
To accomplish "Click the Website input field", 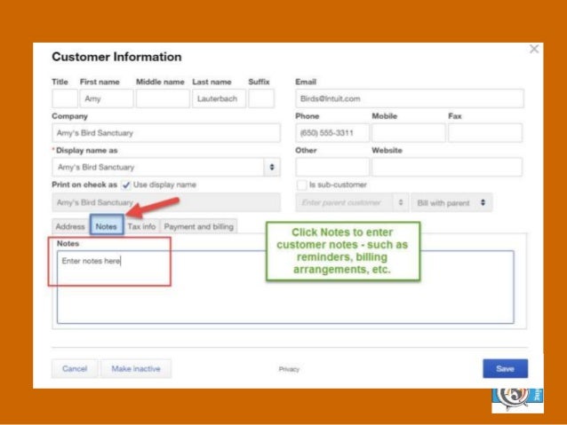I will [447, 167].
